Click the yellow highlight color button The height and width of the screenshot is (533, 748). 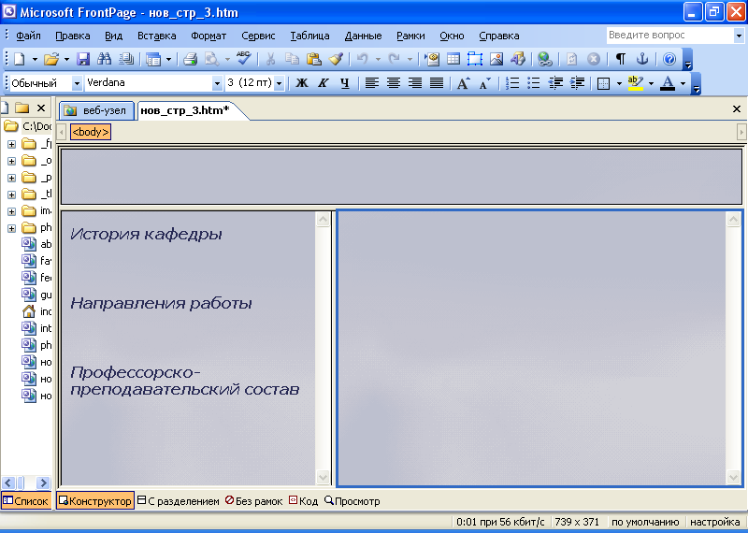tap(636, 83)
